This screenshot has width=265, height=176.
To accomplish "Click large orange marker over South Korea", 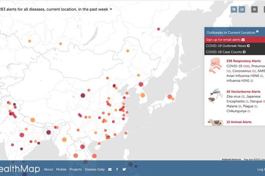I will 143,95.
